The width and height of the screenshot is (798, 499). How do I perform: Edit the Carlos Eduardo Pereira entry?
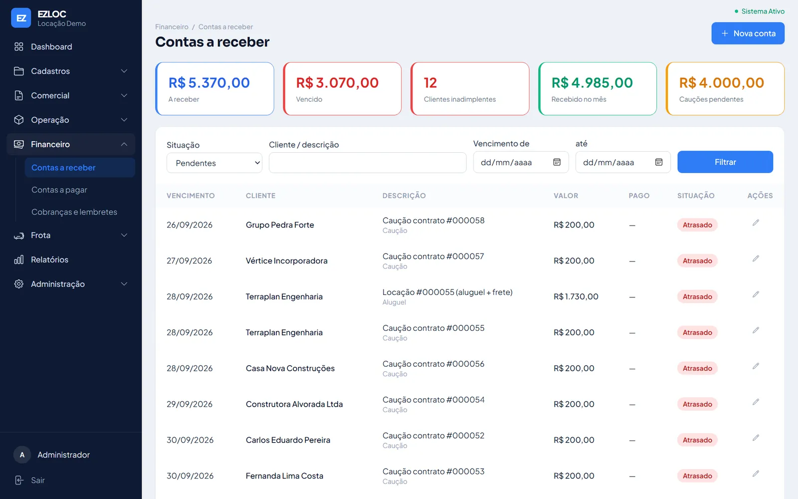tap(756, 438)
